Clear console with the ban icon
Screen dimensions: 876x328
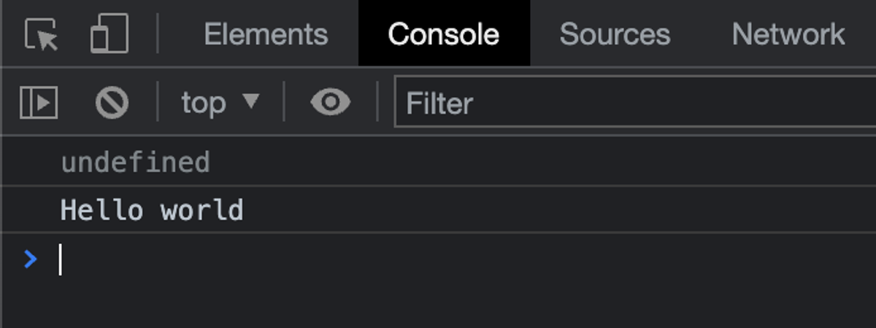pos(112,103)
